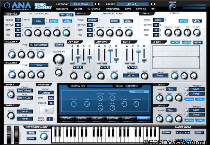Toggle OSC 4 Key Track button
Screen dimensions: 210x145
pyautogui.click(x=197, y=21)
